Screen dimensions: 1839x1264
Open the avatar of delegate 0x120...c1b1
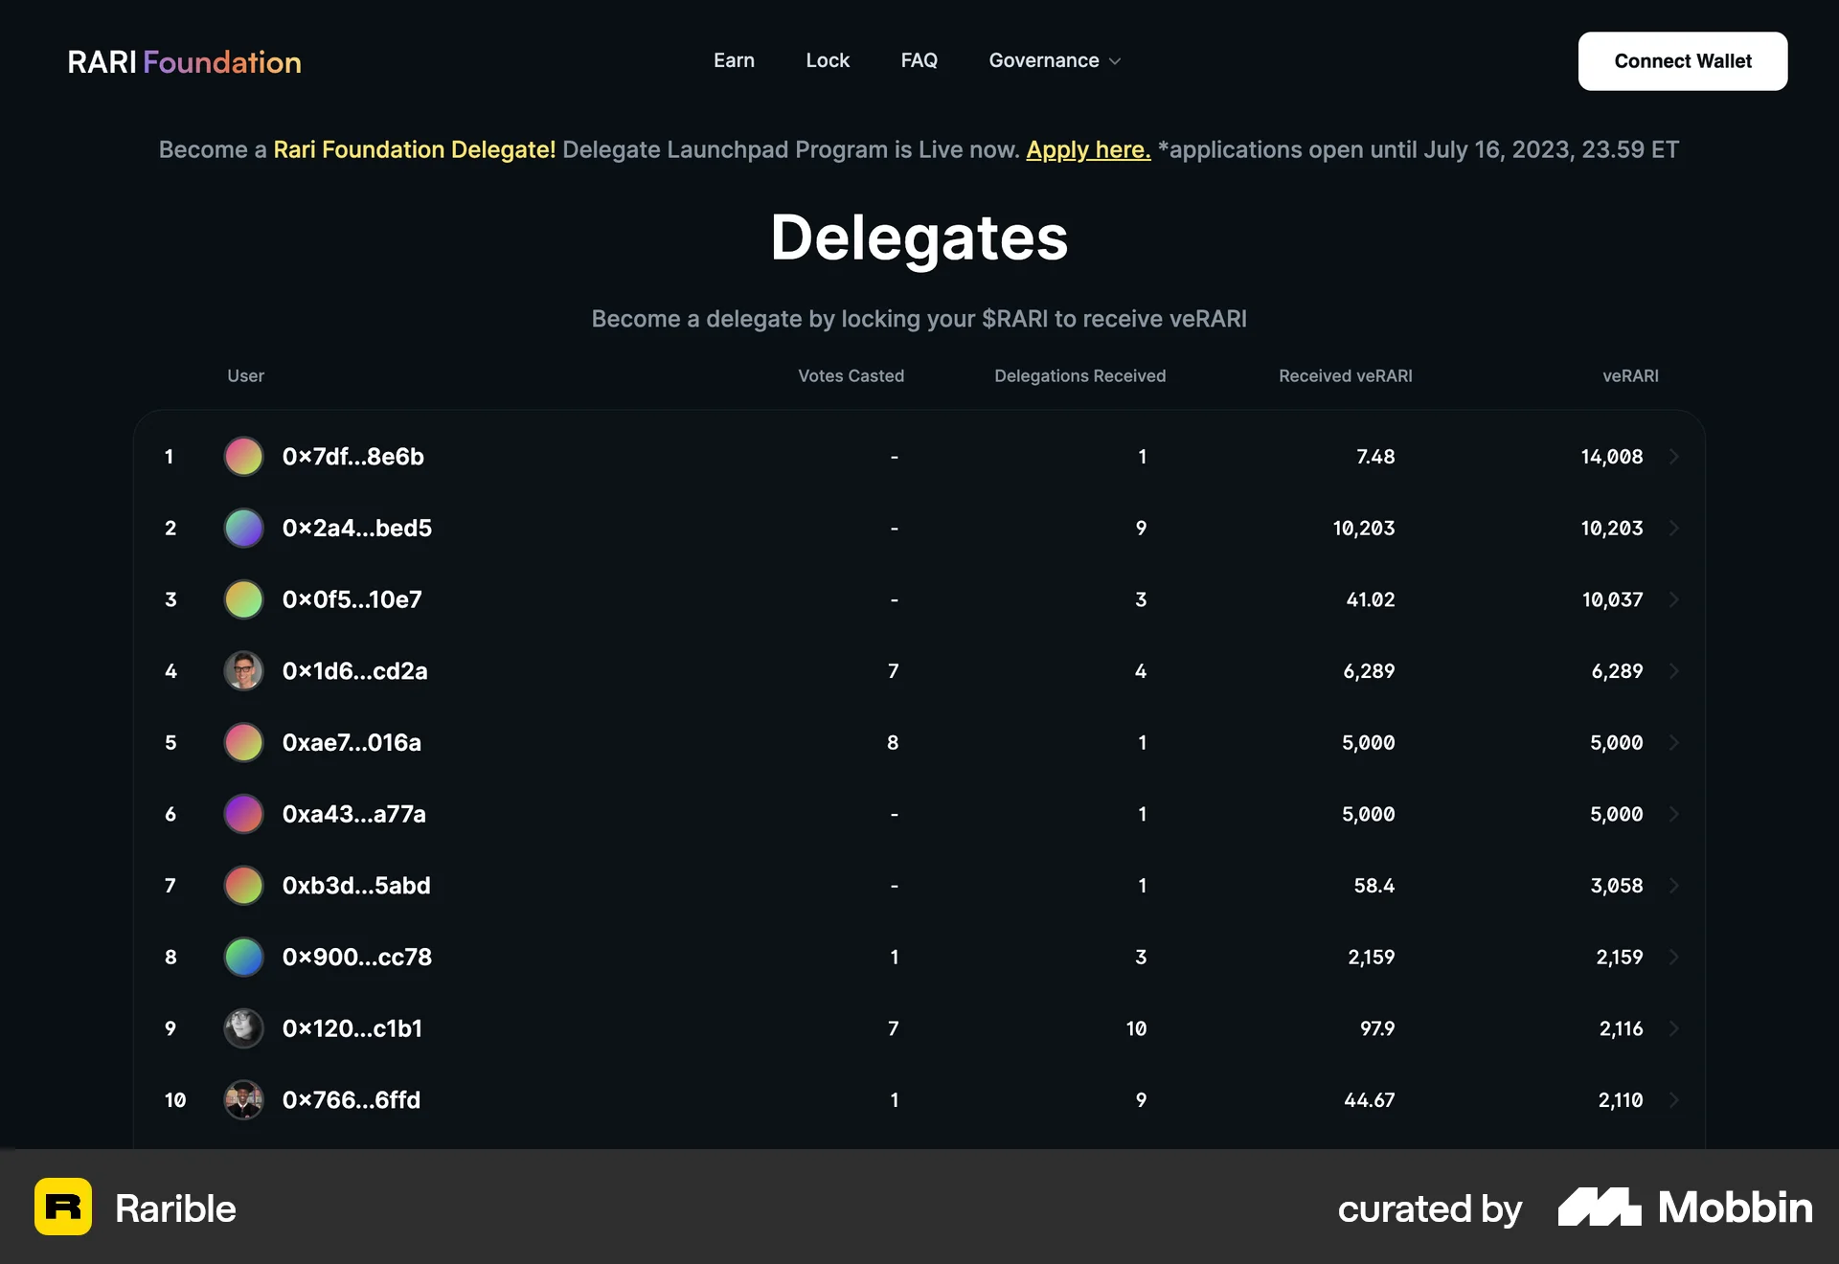(243, 1028)
